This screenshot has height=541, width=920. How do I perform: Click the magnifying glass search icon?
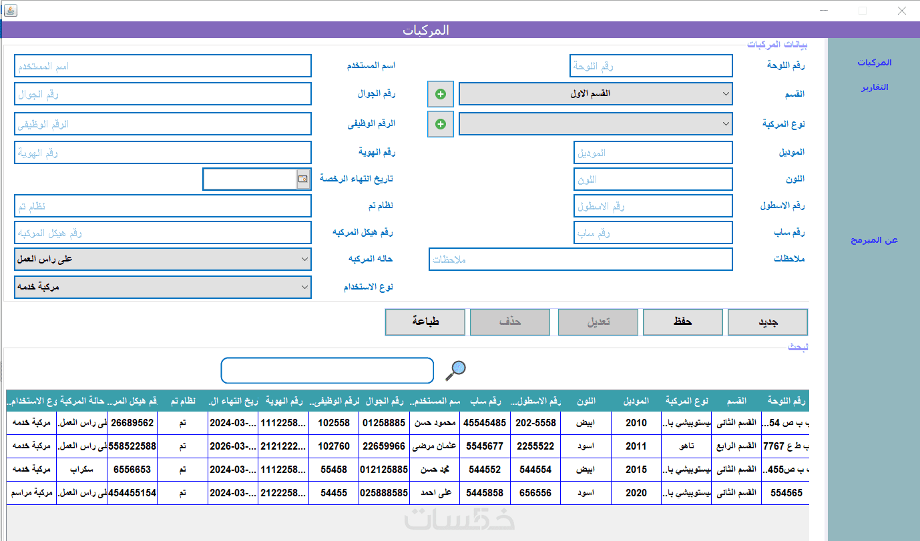456,370
